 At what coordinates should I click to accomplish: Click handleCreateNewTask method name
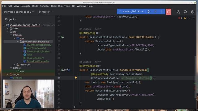point(134,70)
